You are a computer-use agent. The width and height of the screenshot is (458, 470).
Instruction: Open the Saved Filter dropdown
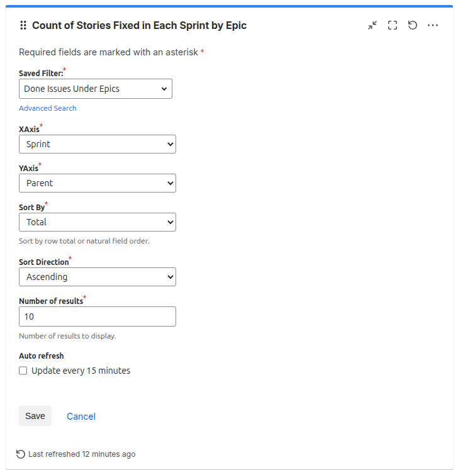(96, 89)
